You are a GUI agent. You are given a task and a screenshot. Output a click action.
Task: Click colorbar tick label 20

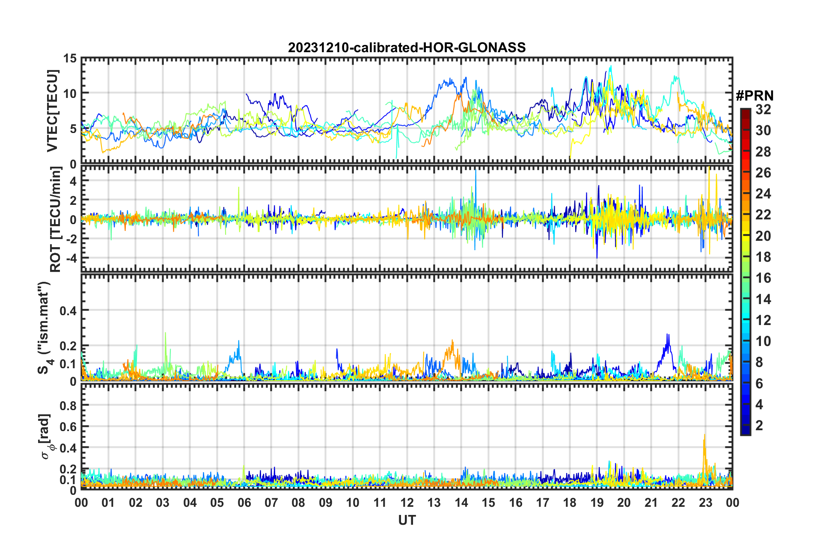point(763,236)
